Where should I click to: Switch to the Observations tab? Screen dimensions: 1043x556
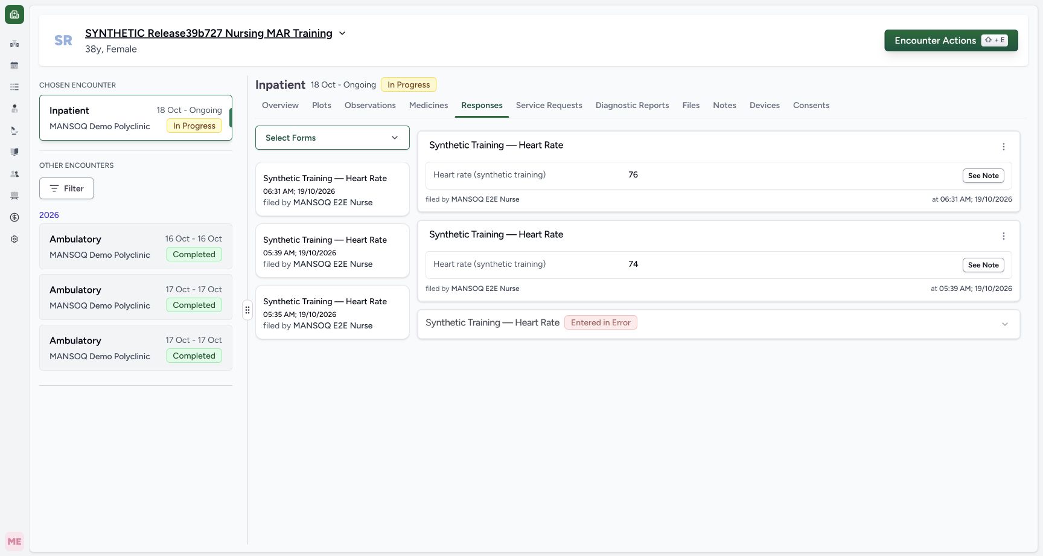[x=370, y=105]
